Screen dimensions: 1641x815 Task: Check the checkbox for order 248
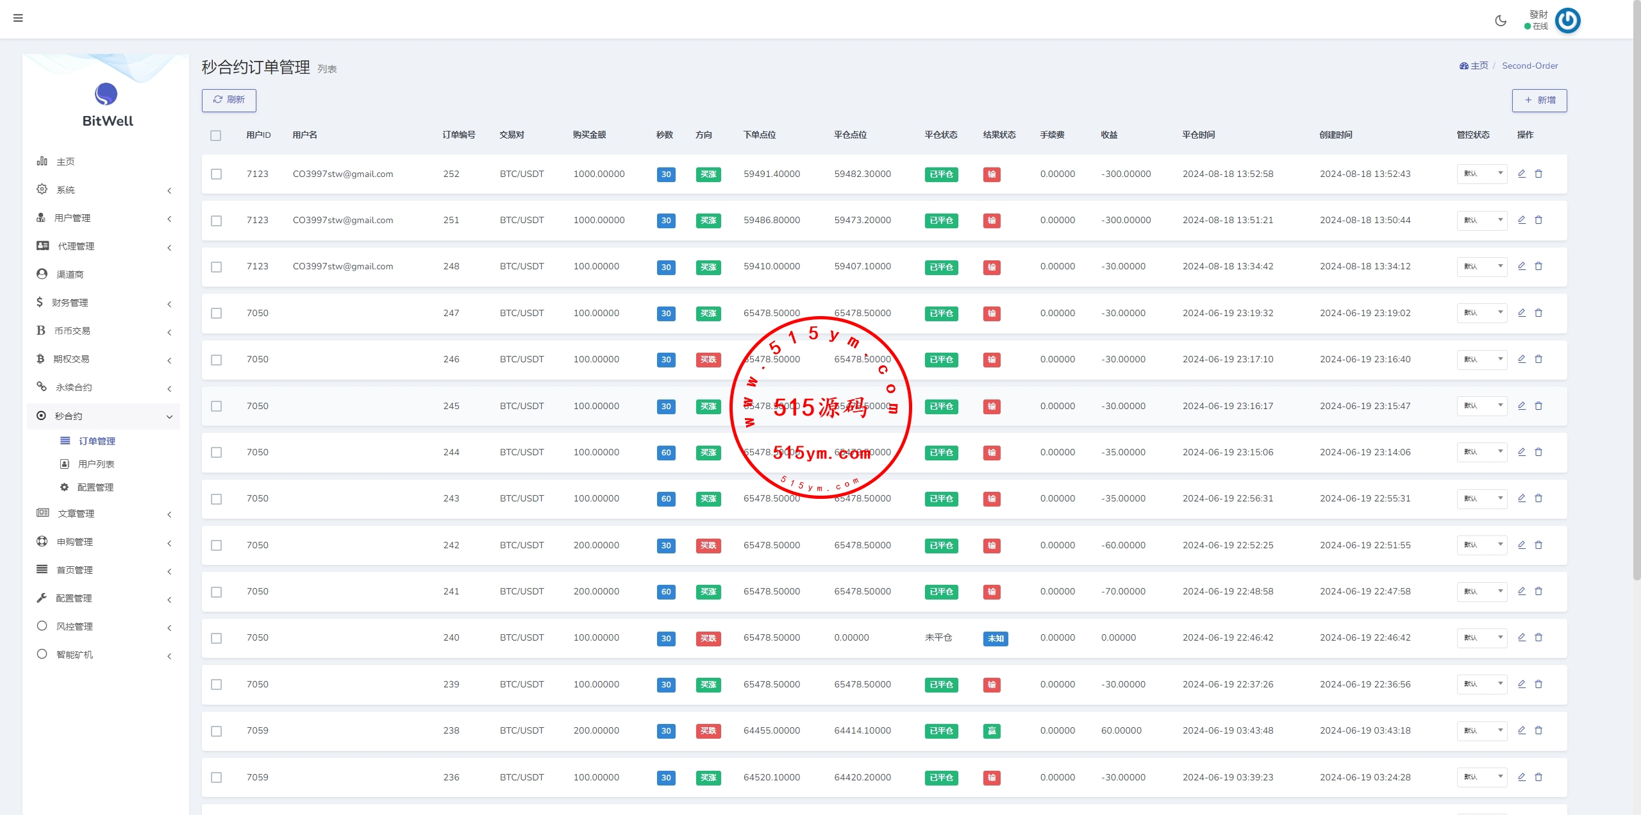217,267
